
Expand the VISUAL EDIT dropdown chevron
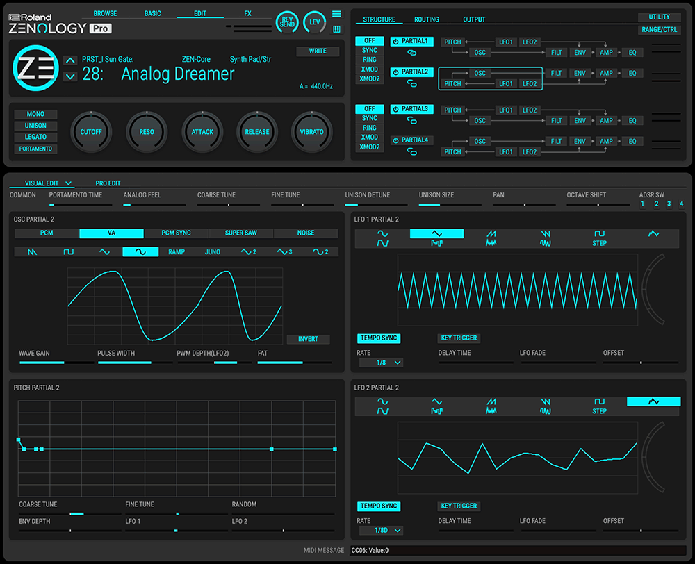pos(67,183)
